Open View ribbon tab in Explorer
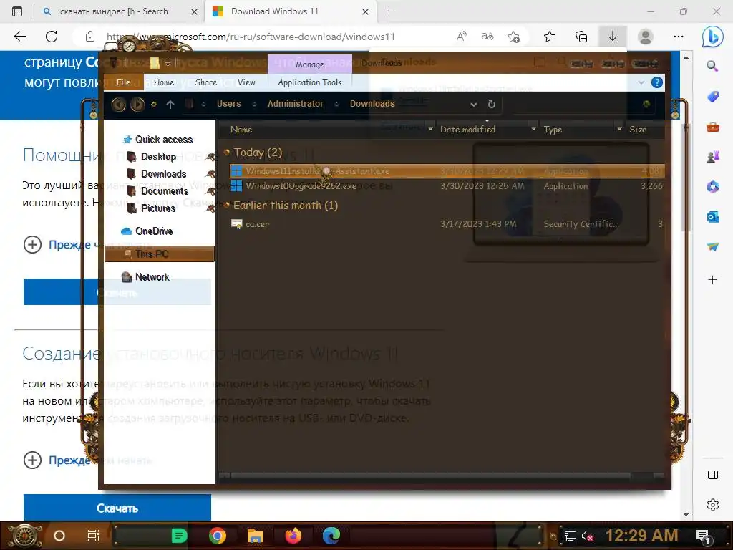This screenshot has height=550, width=733. click(246, 82)
